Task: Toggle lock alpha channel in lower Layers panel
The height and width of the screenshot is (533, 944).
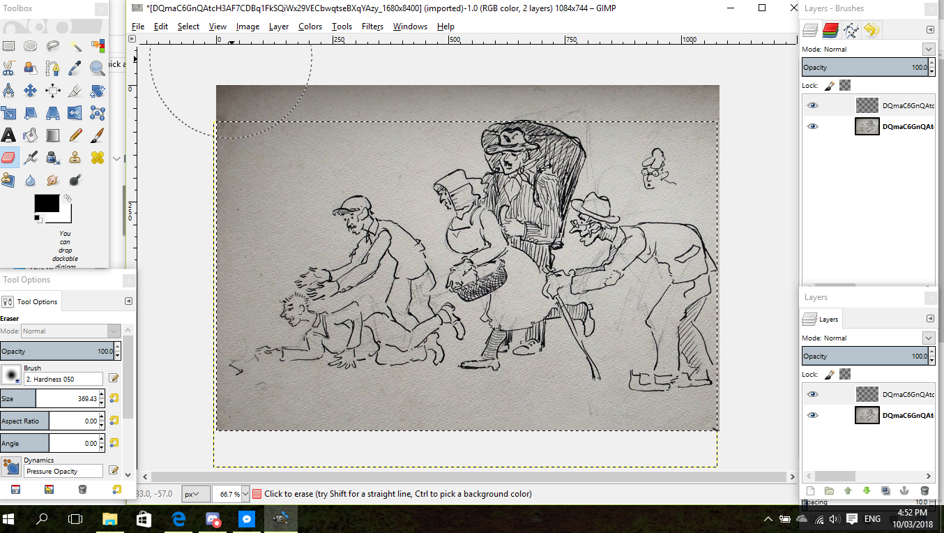Action: coord(845,374)
